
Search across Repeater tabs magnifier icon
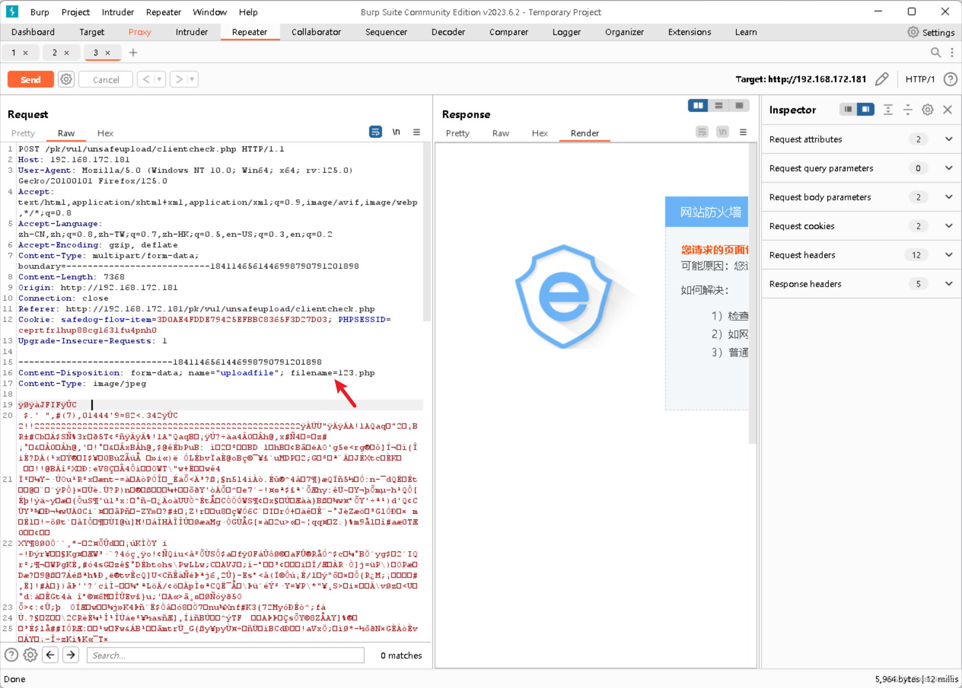tap(936, 52)
